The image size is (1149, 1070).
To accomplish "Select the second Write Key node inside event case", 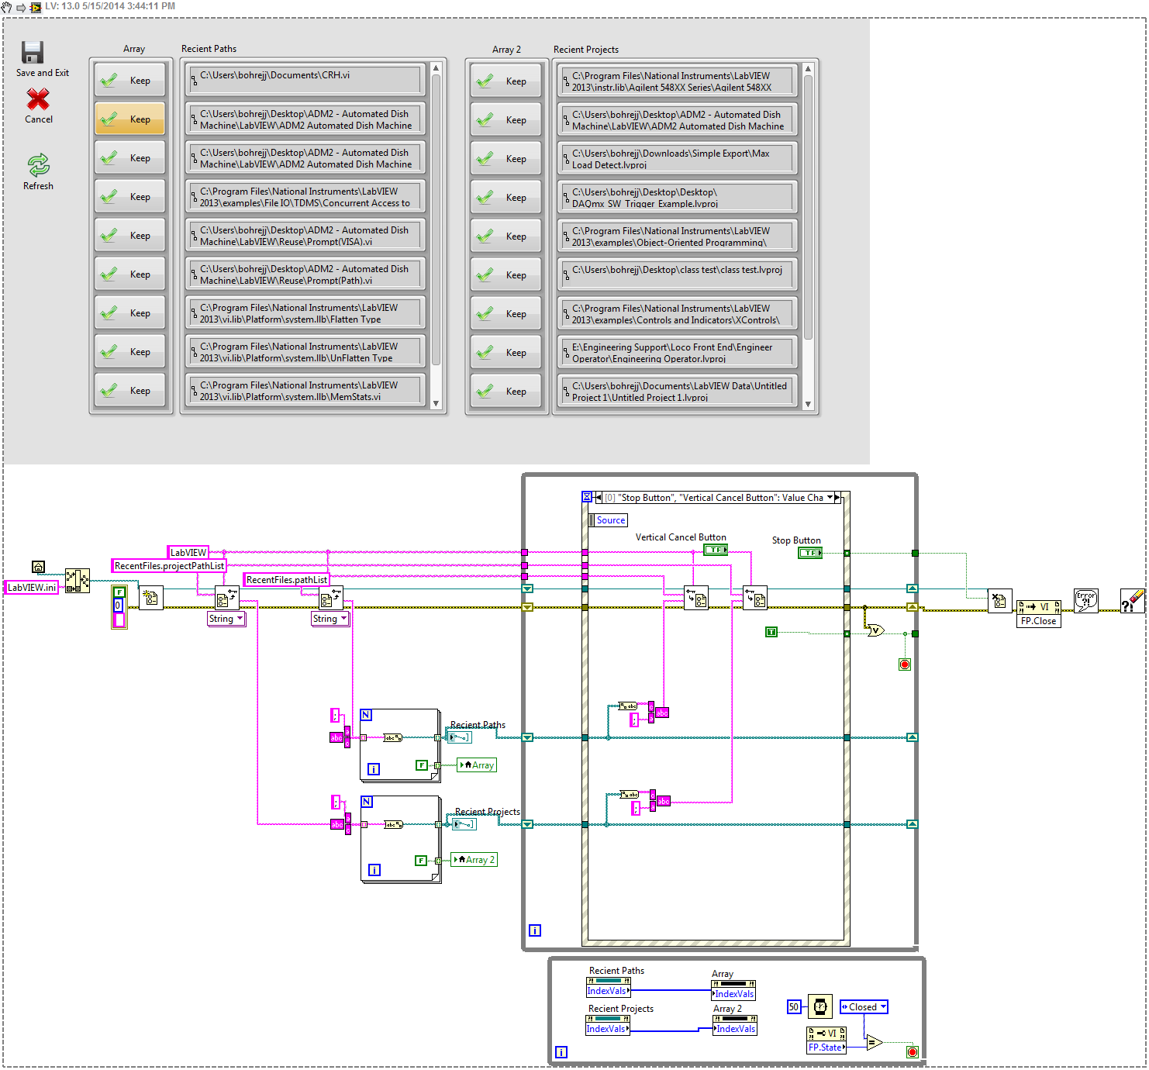I will coord(755,598).
